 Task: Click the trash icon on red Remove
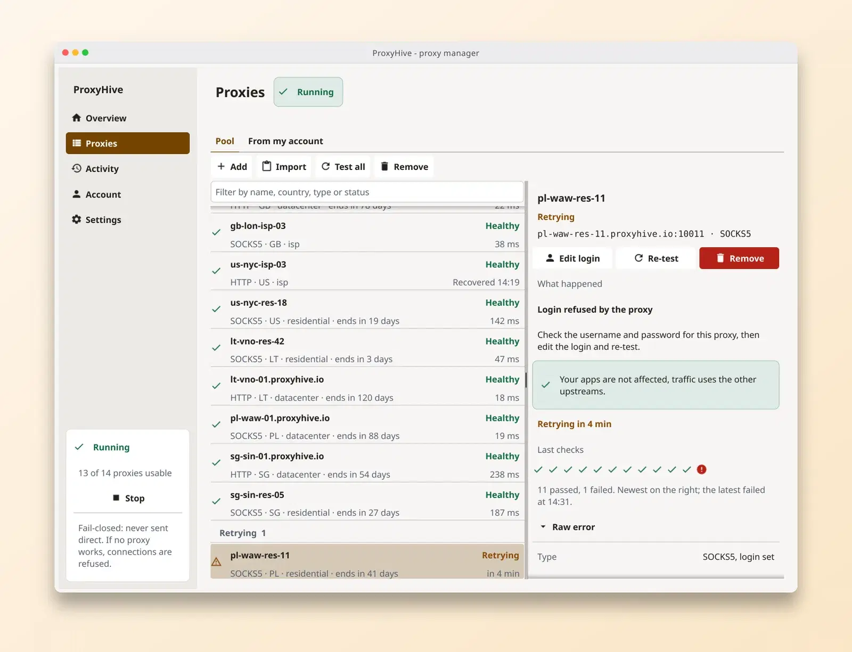click(720, 258)
